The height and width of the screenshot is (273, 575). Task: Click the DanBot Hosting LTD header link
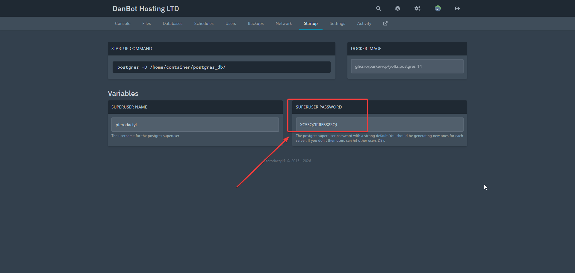click(x=146, y=8)
